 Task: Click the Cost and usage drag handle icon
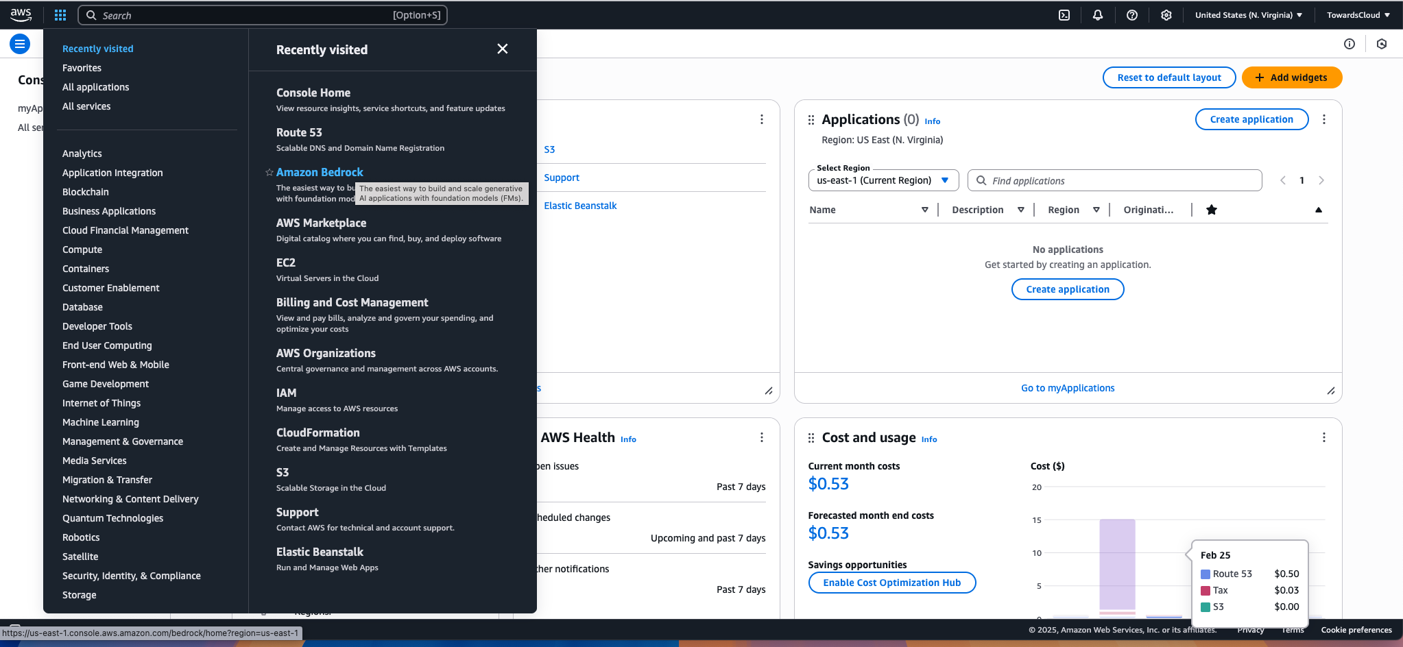coord(811,438)
